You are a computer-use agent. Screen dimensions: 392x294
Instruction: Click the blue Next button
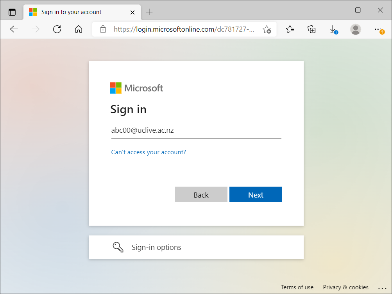(256, 194)
